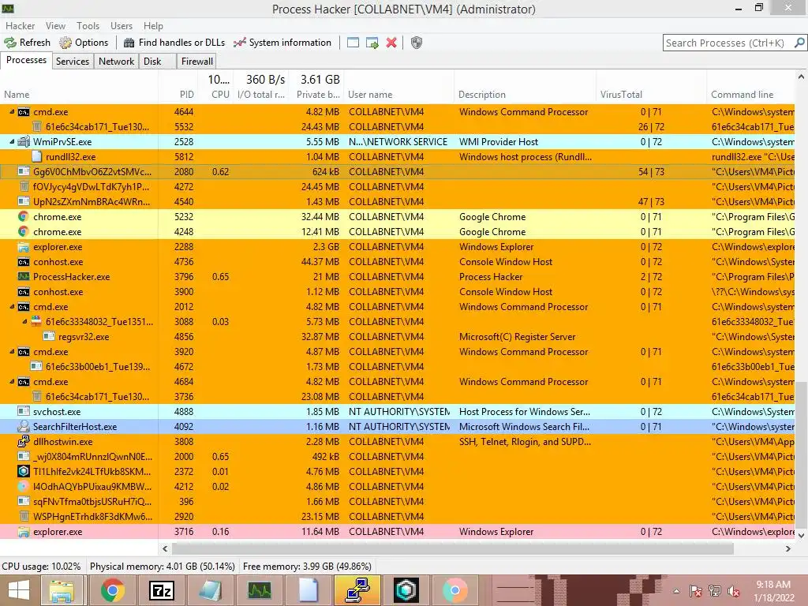This screenshot has height=606, width=808.
Task: Click the regsvr32.exe process icon
Action: click(49, 336)
